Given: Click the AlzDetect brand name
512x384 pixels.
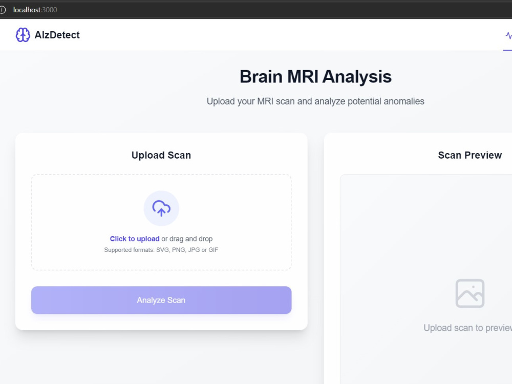Looking at the screenshot, I should [57, 35].
